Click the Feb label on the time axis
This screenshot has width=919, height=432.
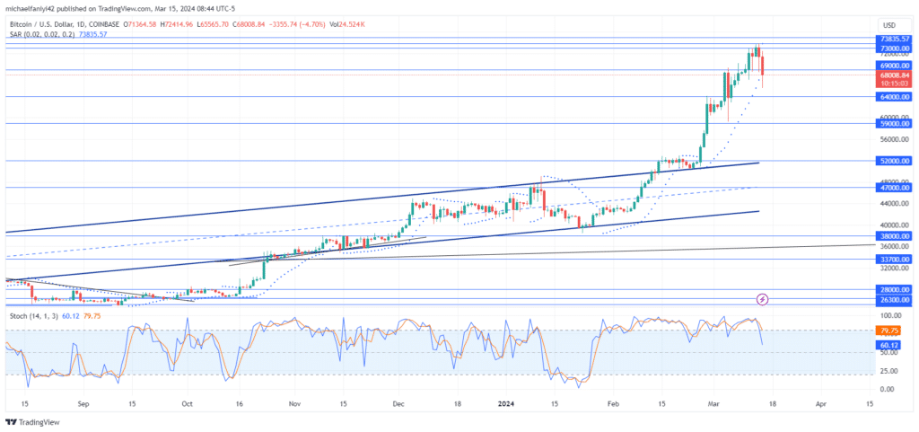(x=613, y=404)
